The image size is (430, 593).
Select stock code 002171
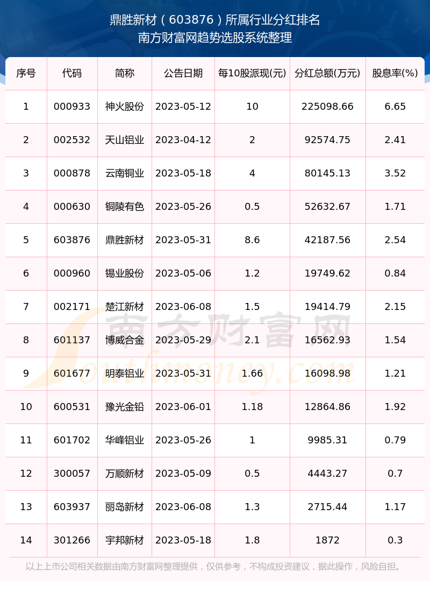[x=72, y=307]
